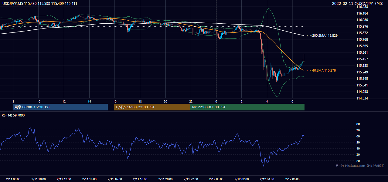Image resolution: width=388 pixels, height=182 pixels.
Task: Click the 2/12 06:00 time axis label
Action: pos(292,179)
